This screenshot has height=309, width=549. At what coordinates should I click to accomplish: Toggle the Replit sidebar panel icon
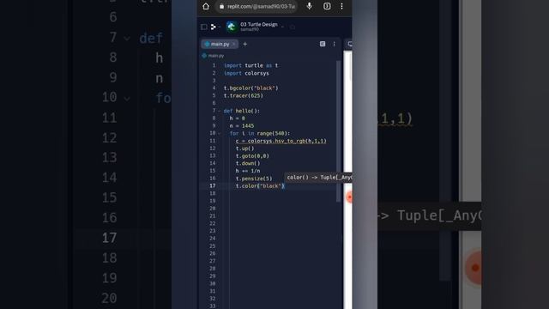(204, 27)
